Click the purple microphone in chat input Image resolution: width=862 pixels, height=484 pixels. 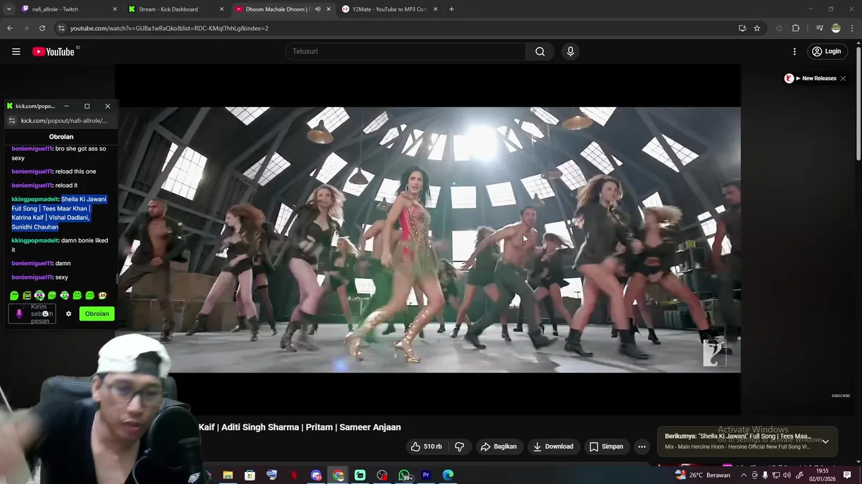click(19, 314)
